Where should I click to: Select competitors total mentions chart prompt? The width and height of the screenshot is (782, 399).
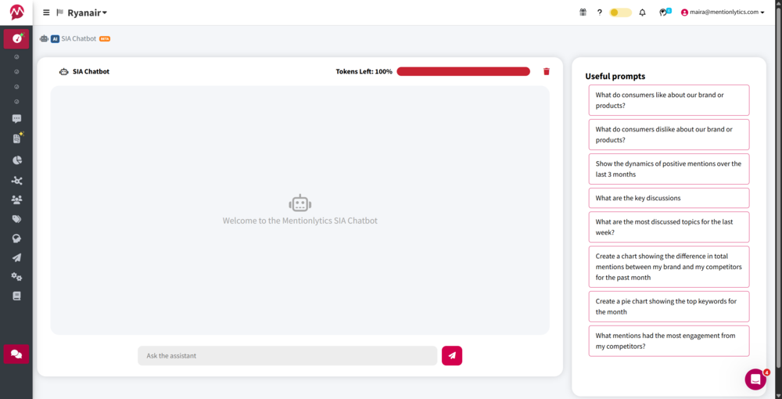pyautogui.click(x=669, y=267)
